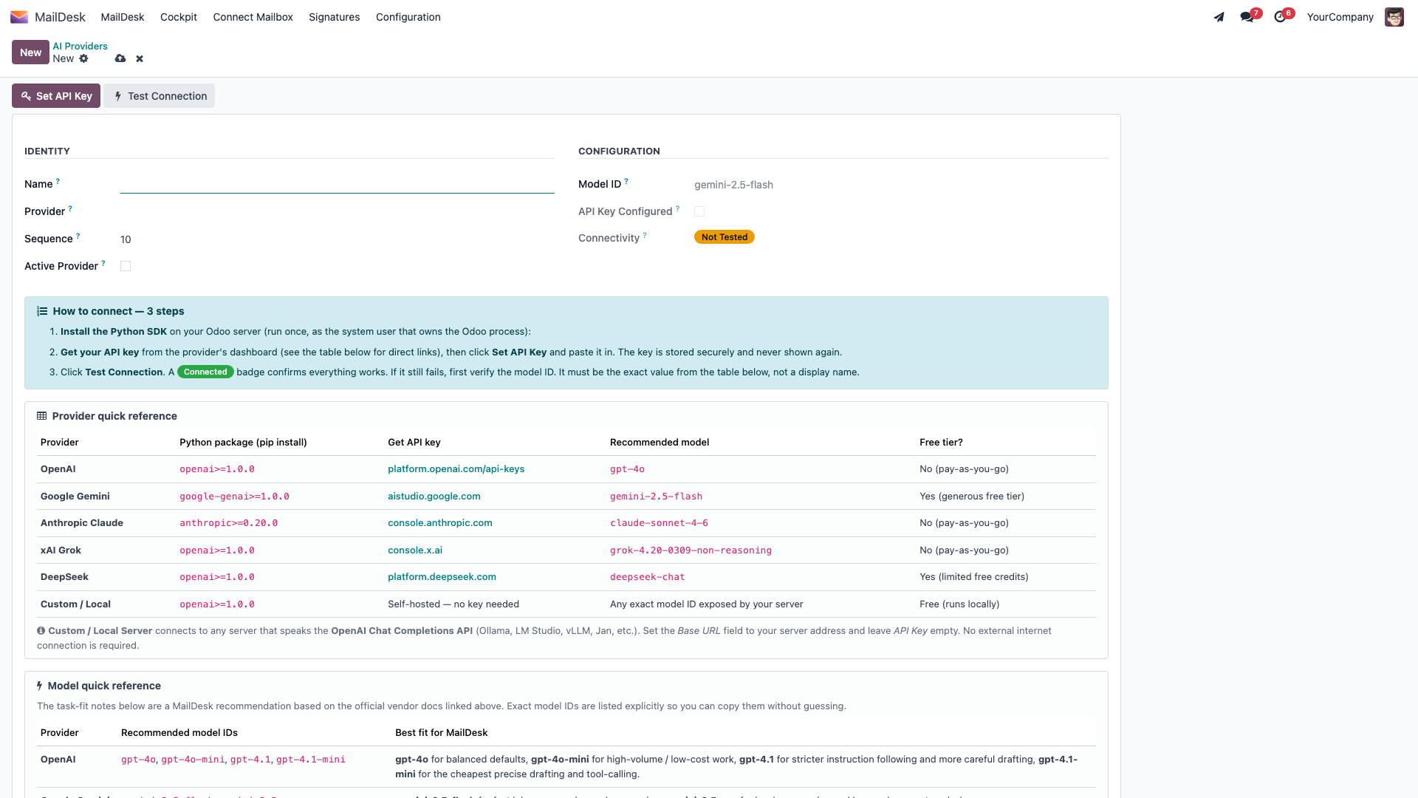
Task: Click 'Self-hosted — no key needed' cell
Action: pos(453,604)
